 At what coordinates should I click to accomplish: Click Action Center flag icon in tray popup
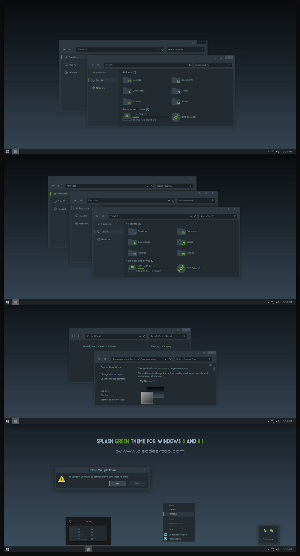(272, 531)
